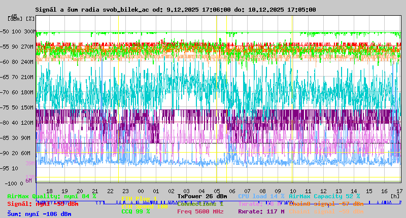Click the Rxrate 117 M legend entry
Viewport: 406px width, 218px height.
click(261, 211)
